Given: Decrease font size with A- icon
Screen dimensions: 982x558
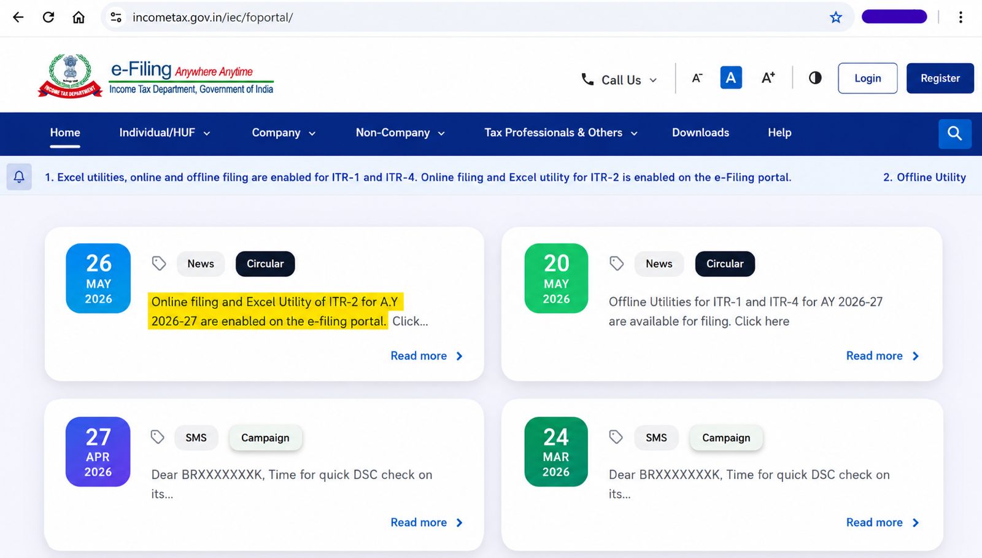Looking at the screenshot, I should point(697,78).
